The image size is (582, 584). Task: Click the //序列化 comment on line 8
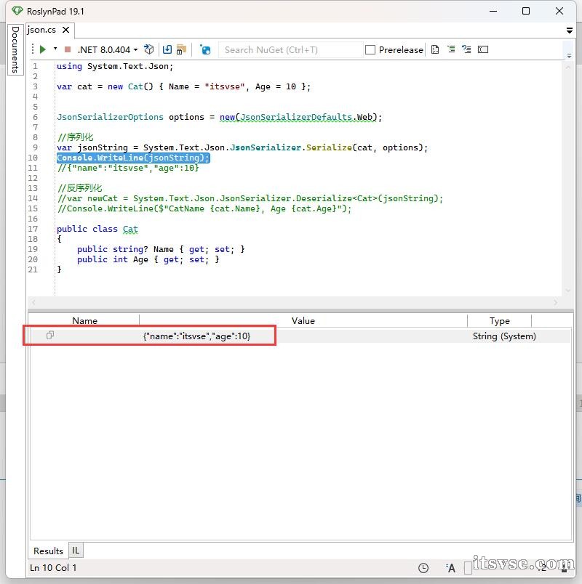click(x=76, y=137)
